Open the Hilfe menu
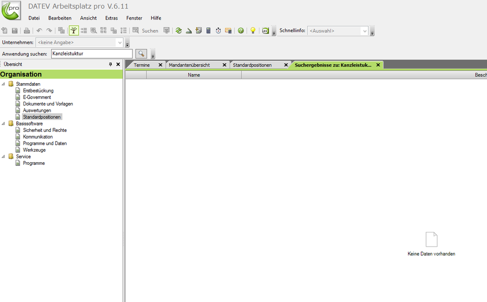The width and height of the screenshot is (487, 302). coord(156,18)
